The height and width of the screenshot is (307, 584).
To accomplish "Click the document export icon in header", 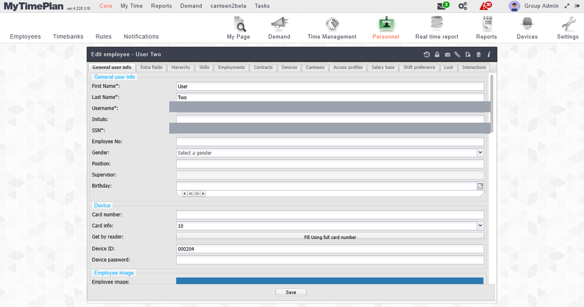I will 468,54.
